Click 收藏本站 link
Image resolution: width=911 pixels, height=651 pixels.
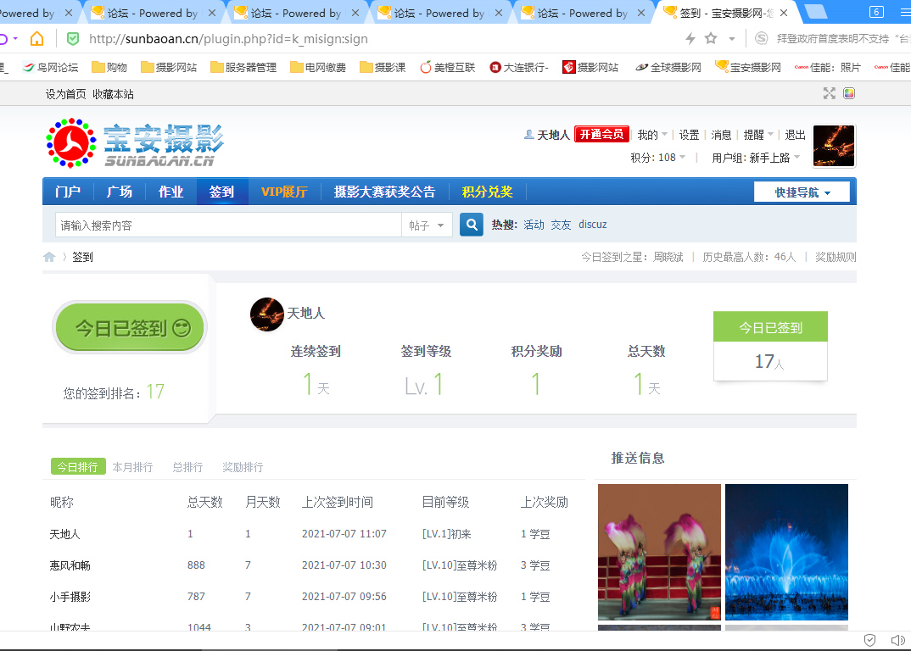click(x=113, y=94)
